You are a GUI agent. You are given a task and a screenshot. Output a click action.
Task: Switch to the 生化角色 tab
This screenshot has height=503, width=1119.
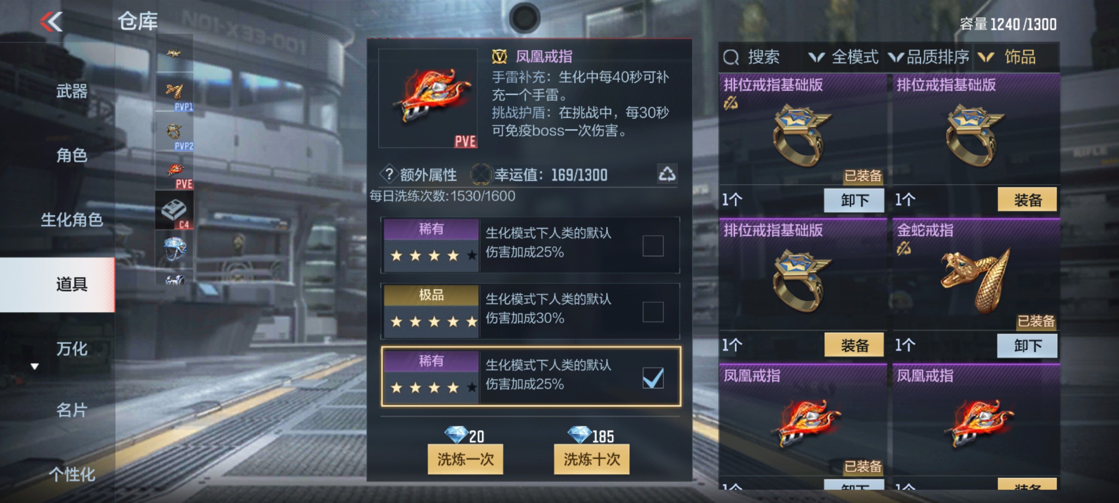(72, 219)
